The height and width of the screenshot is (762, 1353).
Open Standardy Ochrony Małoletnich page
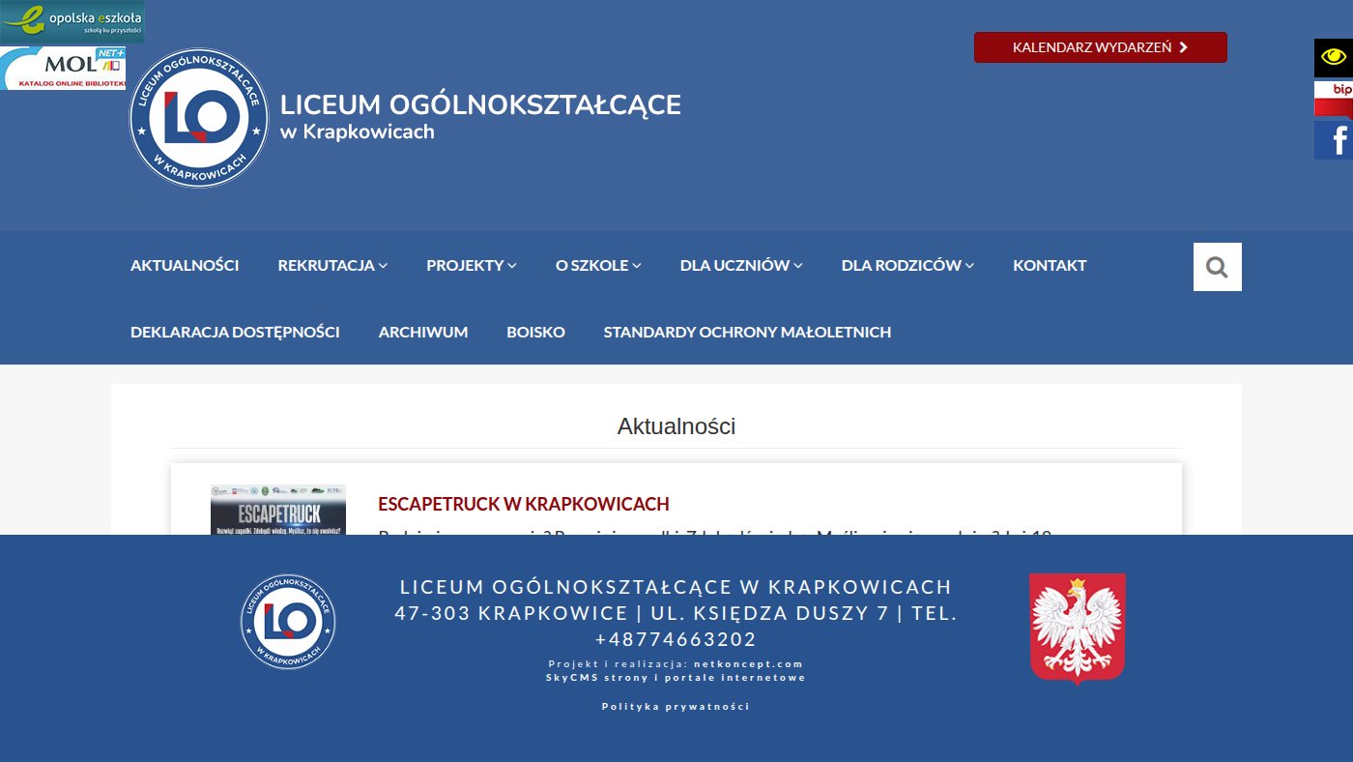747,332
